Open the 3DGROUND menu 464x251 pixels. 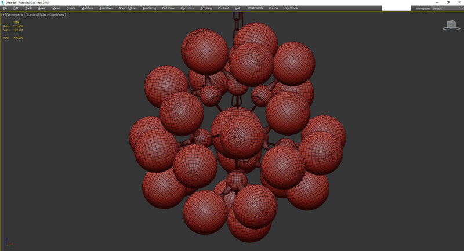pos(255,9)
